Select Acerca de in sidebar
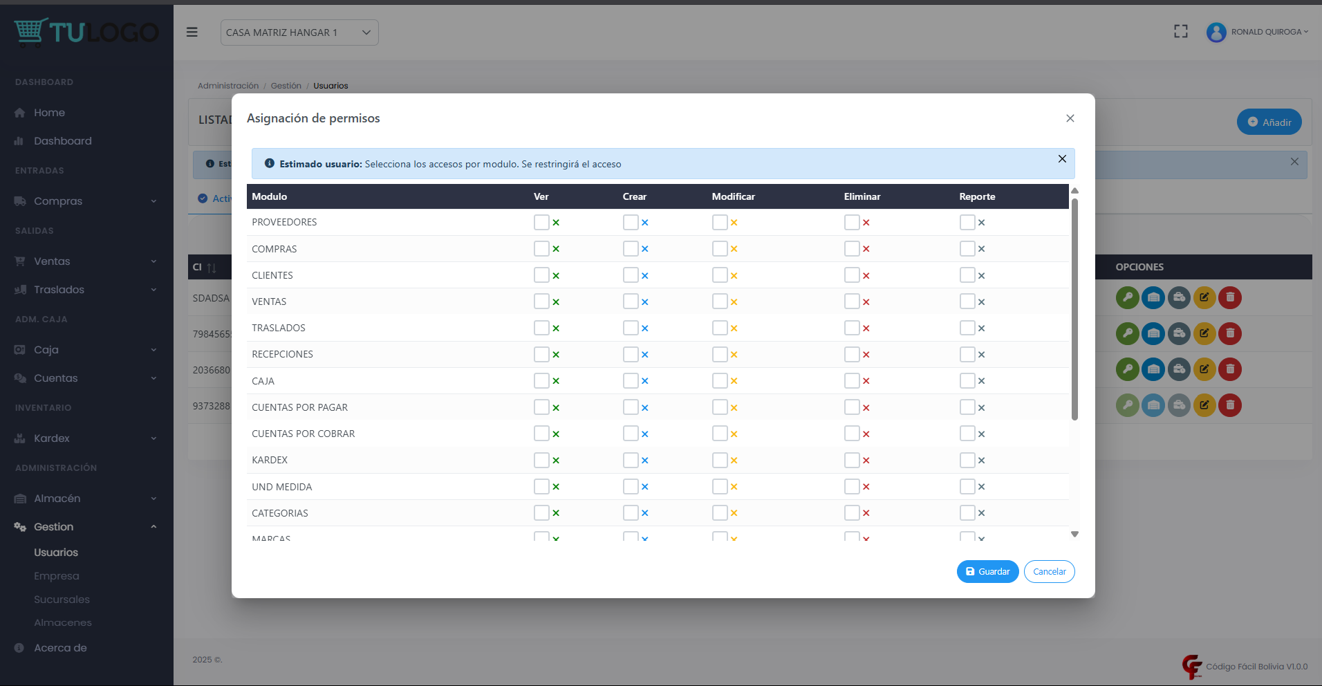1322x686 pixels. tap(60, 648)
